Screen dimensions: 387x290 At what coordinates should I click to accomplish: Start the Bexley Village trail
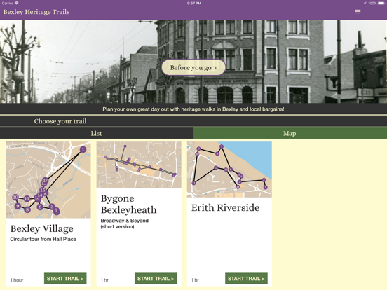point(65,278)
